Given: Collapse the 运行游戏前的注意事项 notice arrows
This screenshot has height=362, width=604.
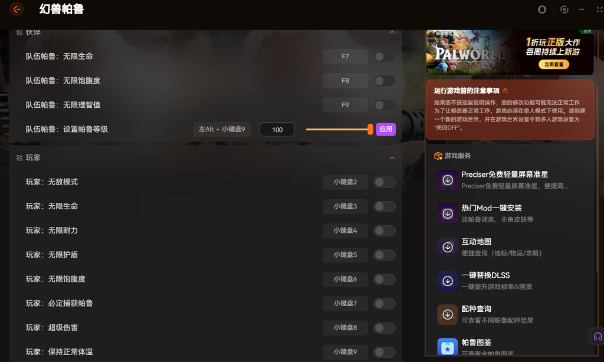Looking at the screenshot, I should 505,91.
